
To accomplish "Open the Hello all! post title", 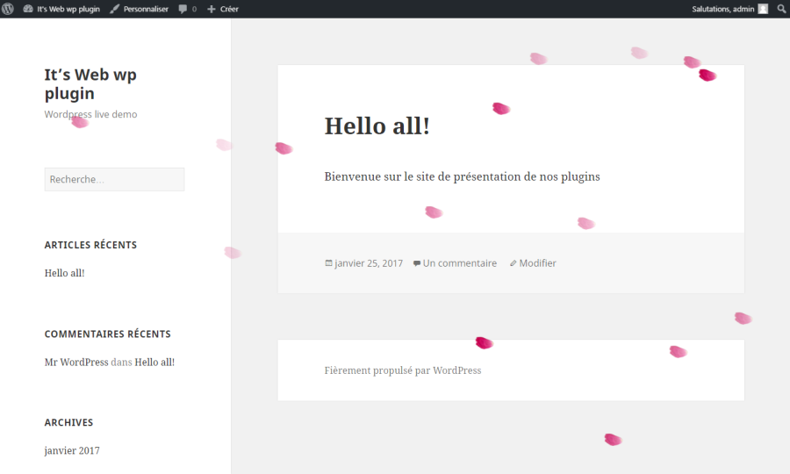I will pos(377,126).
